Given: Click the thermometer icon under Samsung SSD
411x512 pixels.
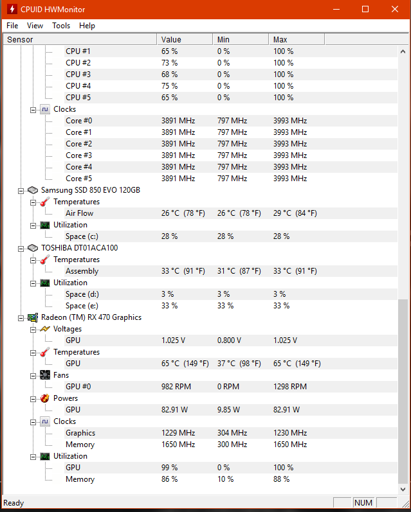Looking at the screenshot, I should (45, 202).
